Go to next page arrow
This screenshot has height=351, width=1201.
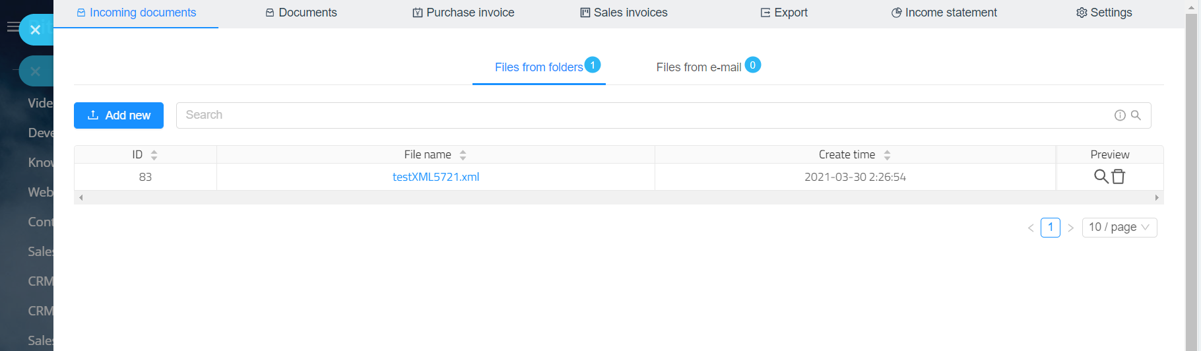pyautogui.click(x=1070, y=228)
